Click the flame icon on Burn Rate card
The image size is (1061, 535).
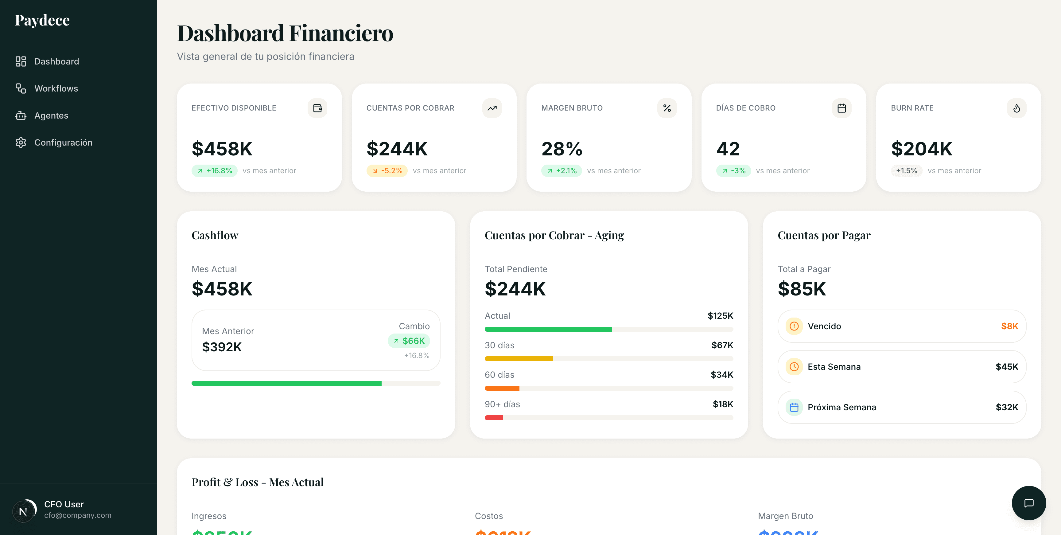(1016, 108)
